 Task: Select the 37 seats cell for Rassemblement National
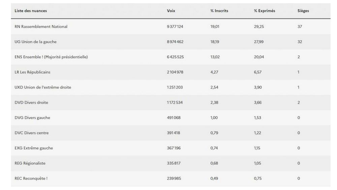pos(300,27)
